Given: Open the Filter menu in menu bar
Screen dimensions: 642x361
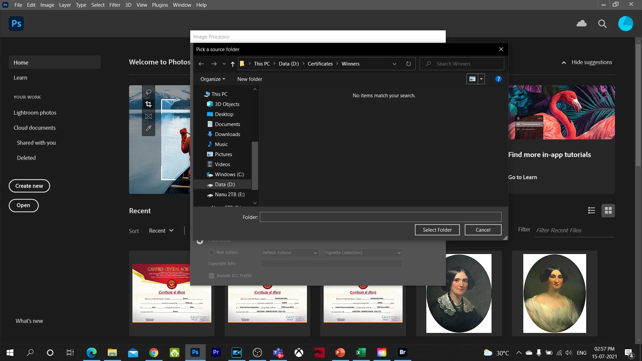Looking at the screenshot, I should point(114,5).
